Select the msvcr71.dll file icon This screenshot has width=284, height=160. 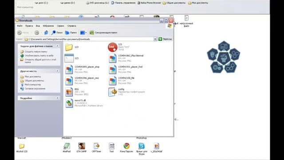(x=69, y=103)
